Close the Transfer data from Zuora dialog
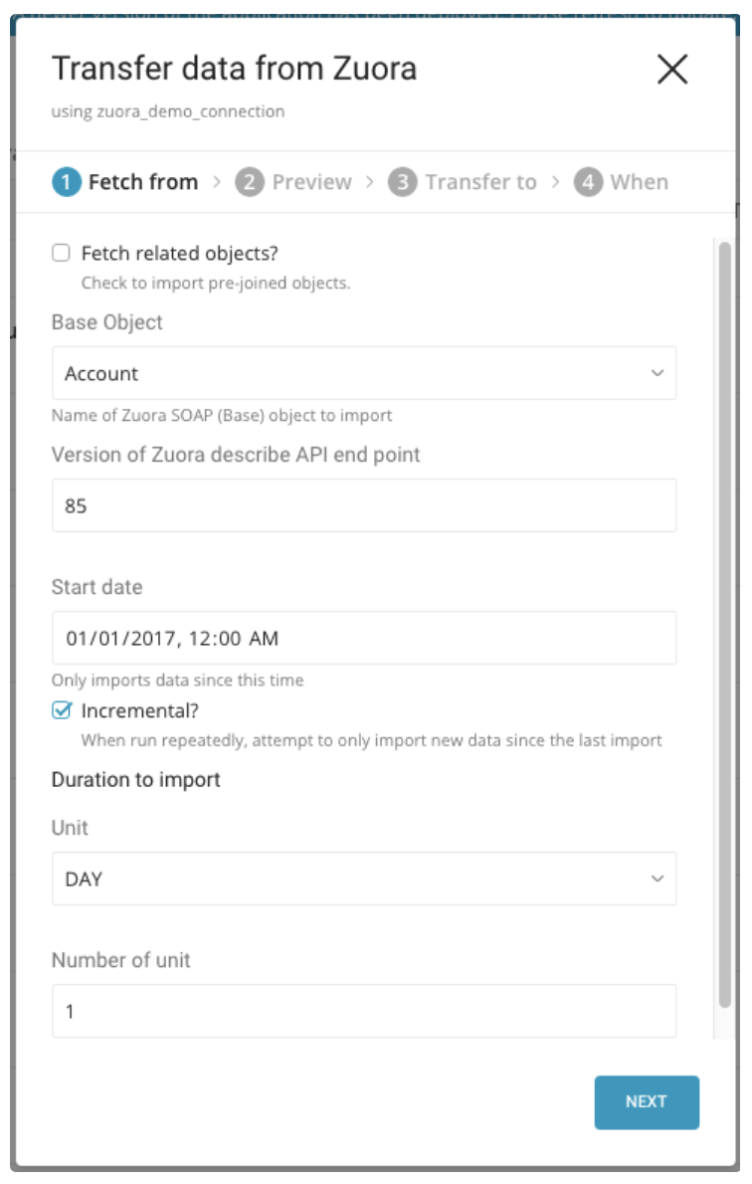Viewport: 752px width, 1184px height. click(x=672, y=70)
